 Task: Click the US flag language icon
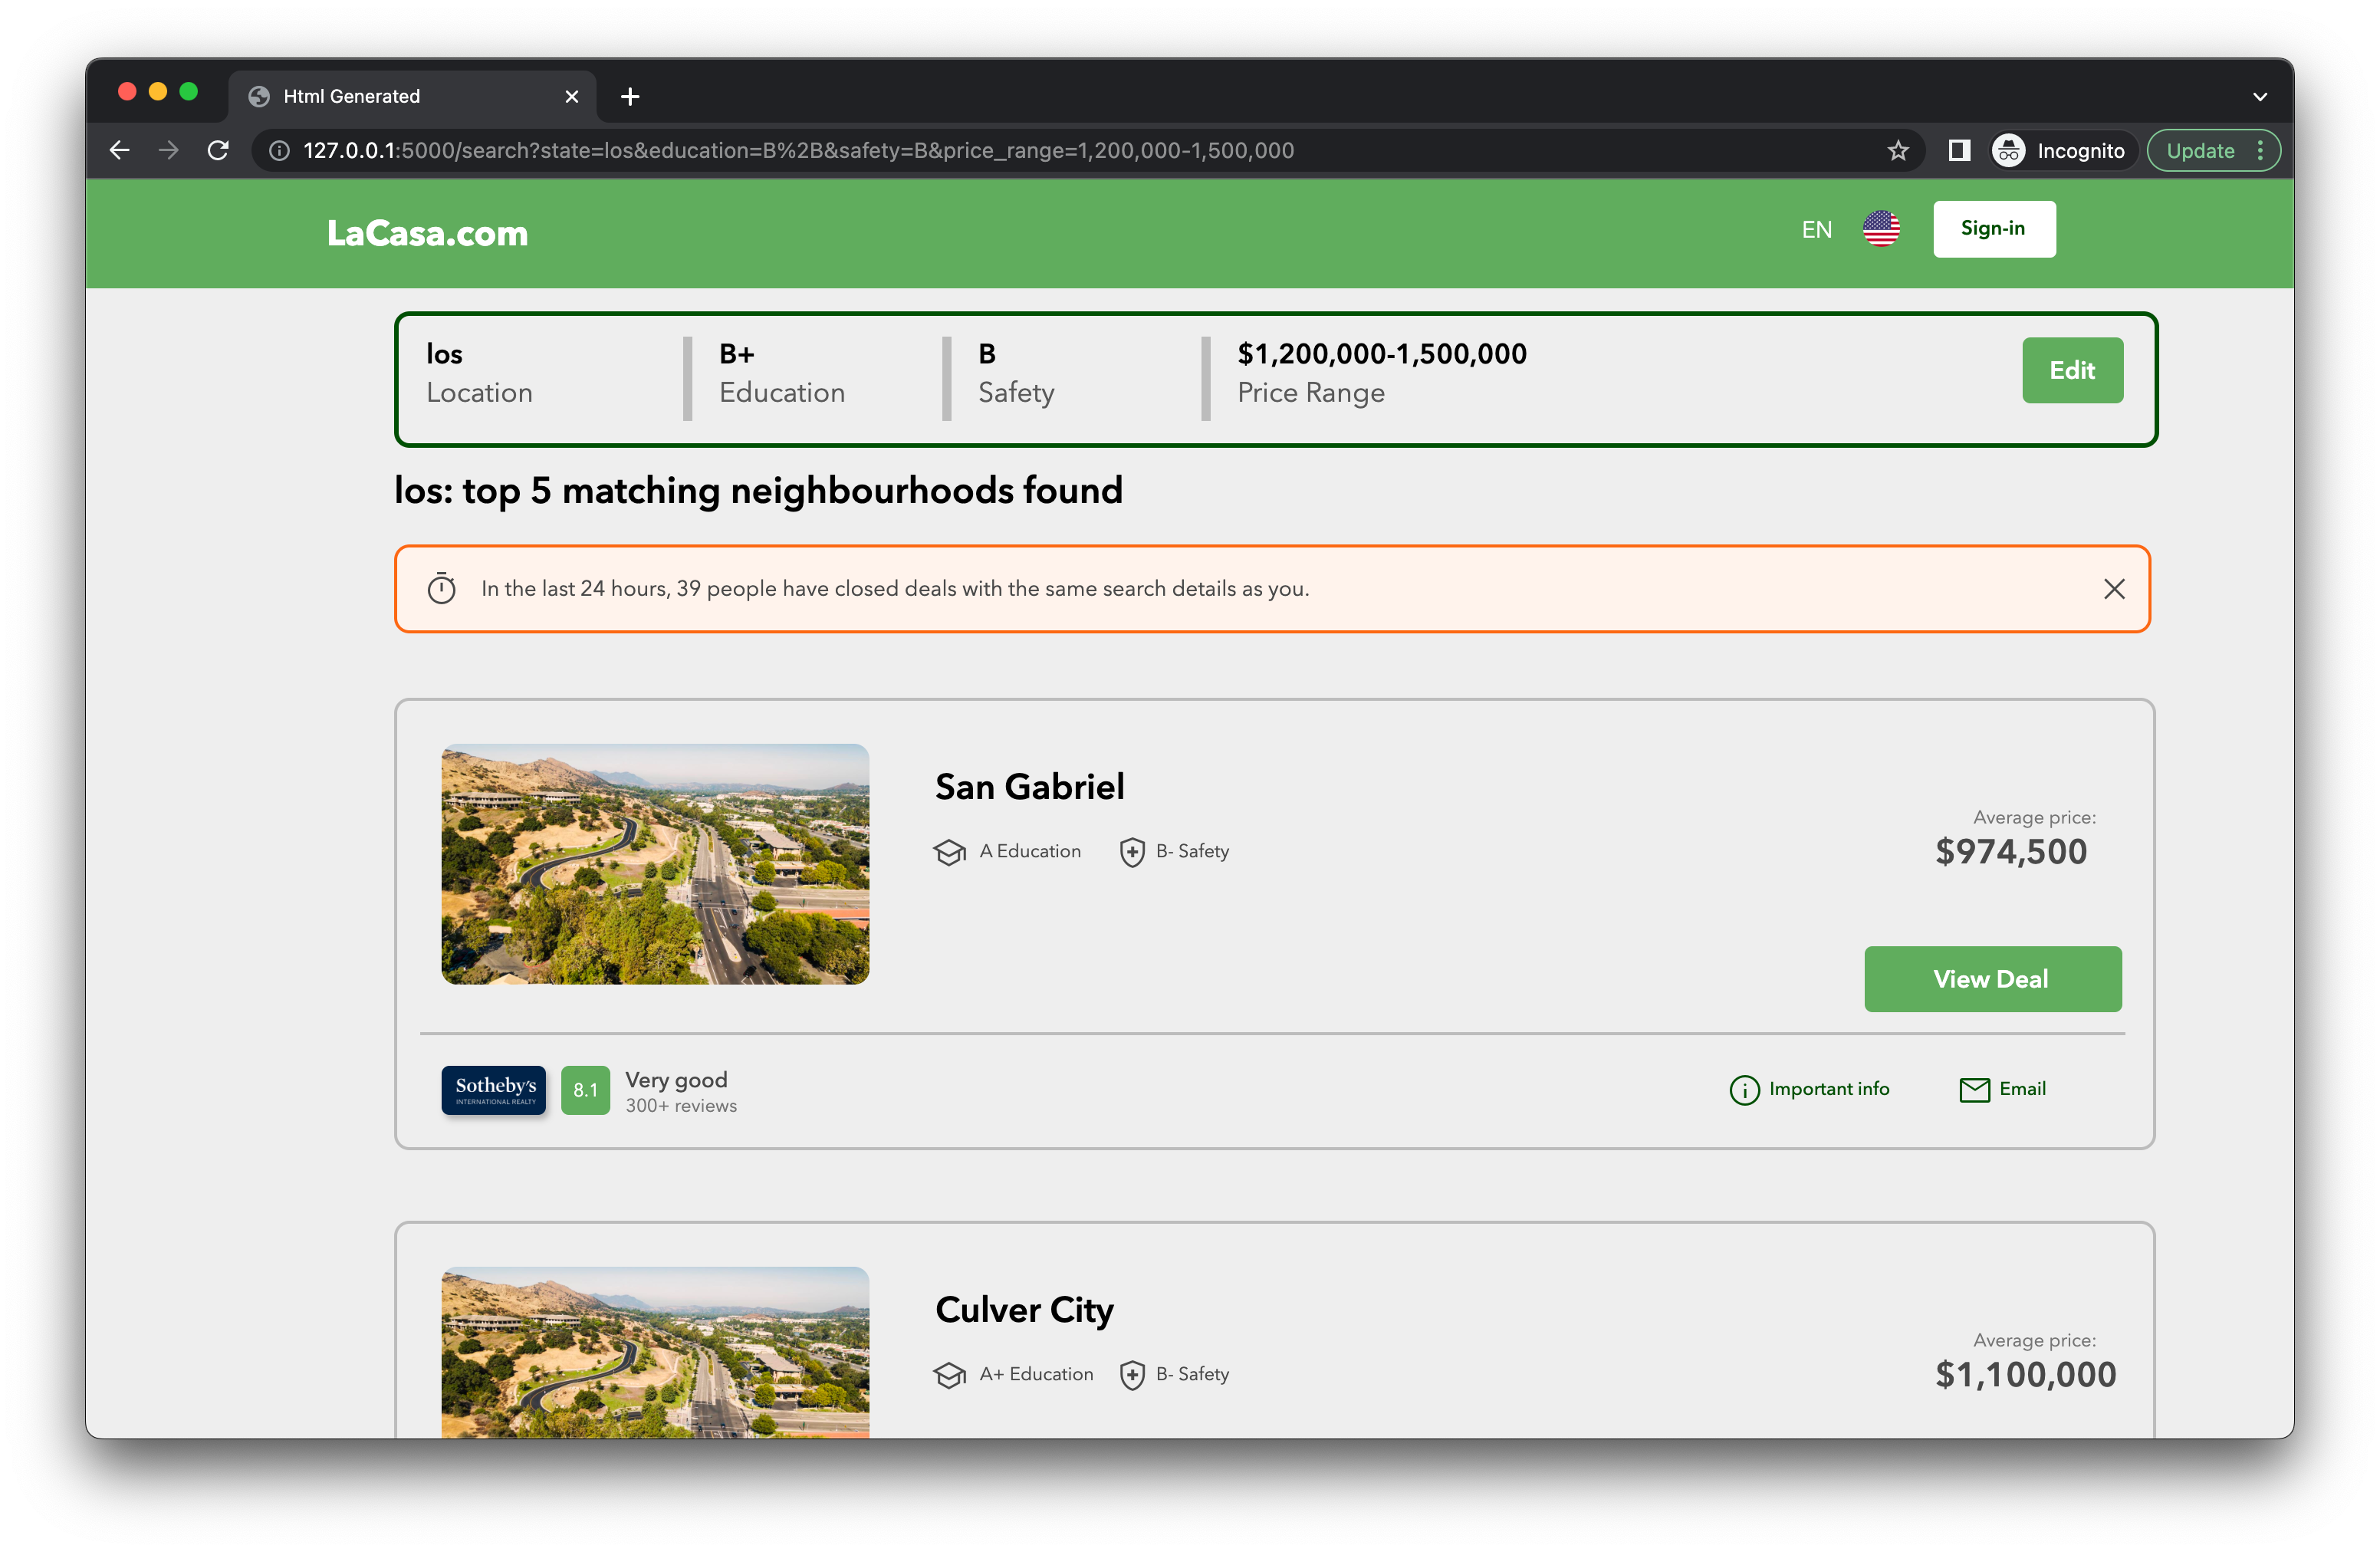pyautogui.click(x=1881, y=229)
